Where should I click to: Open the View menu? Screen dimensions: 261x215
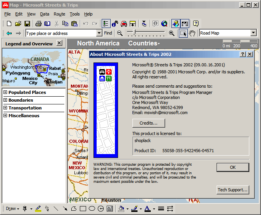pos(31,14)
